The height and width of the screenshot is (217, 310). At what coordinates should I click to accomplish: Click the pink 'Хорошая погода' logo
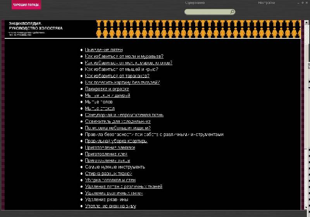pos(26,5)
